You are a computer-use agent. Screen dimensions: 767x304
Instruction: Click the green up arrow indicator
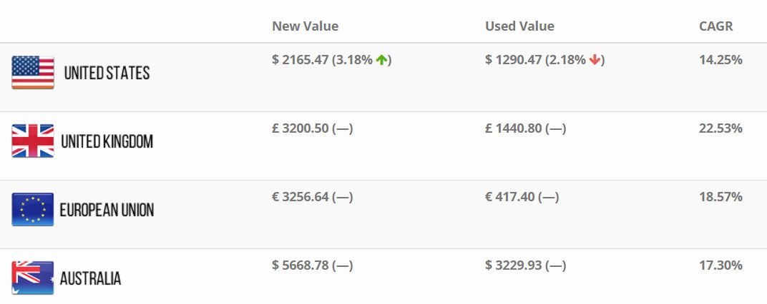[x=381, y=60]
